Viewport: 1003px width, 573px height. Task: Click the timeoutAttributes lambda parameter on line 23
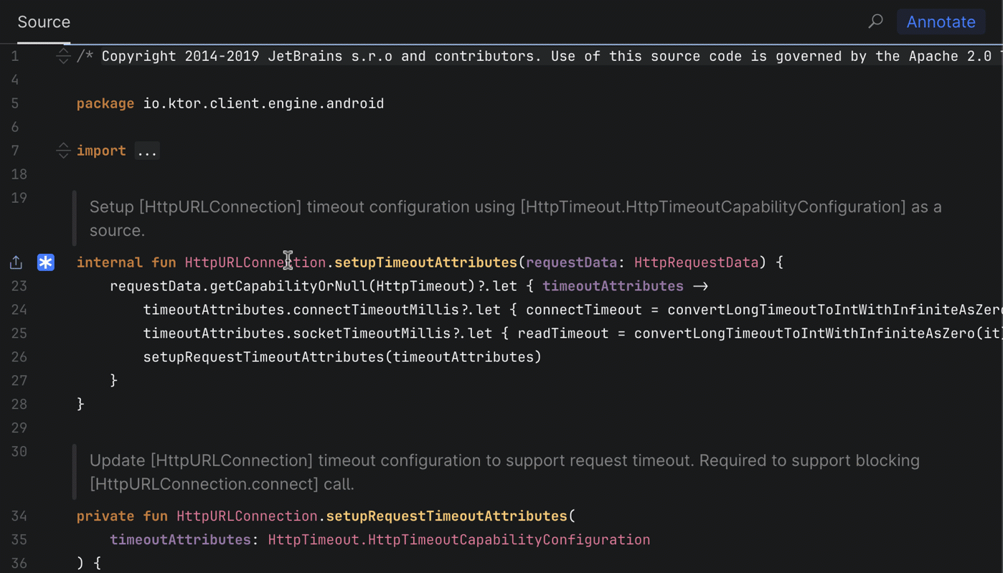tap(613, 286)
